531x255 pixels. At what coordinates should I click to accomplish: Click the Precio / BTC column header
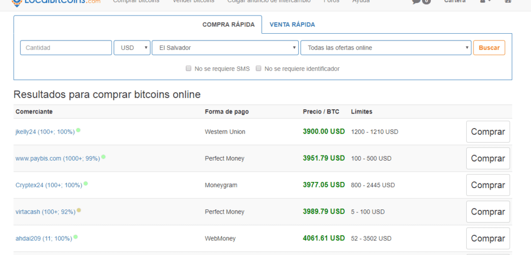point(321,112)
